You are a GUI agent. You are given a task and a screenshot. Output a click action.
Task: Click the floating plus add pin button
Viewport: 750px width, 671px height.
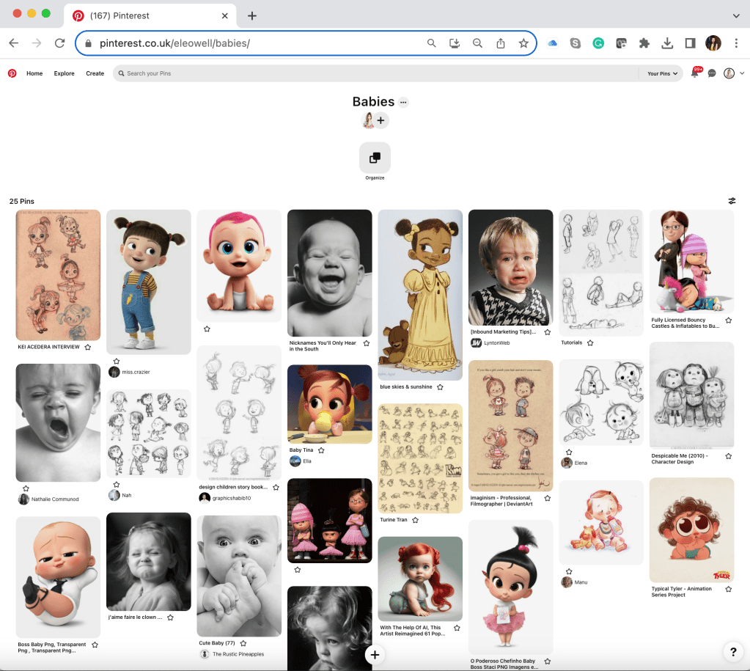tap(375, 655)
